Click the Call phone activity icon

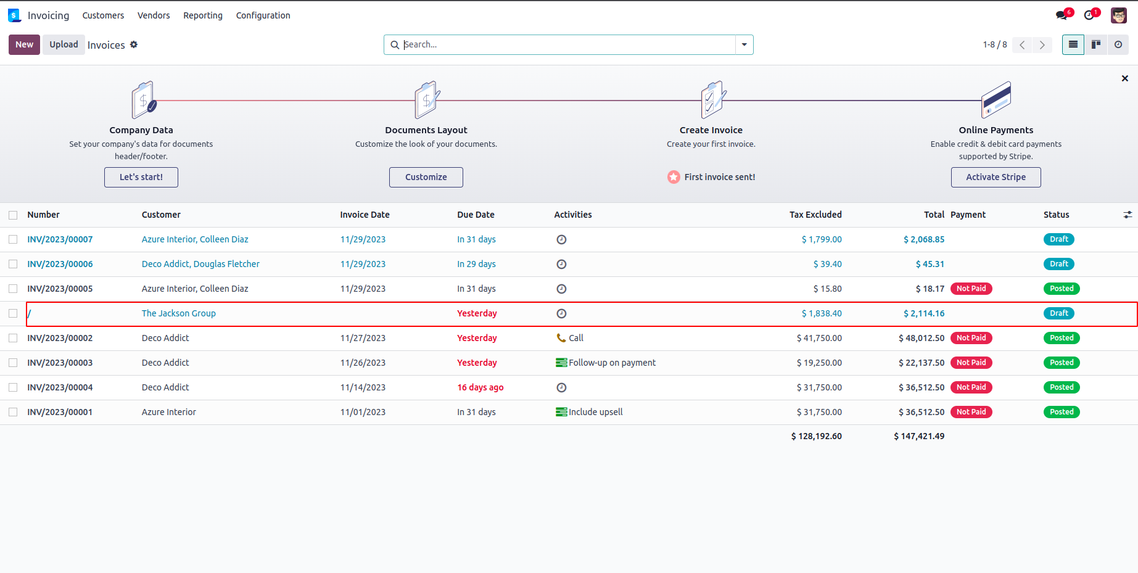pos(561,338)
